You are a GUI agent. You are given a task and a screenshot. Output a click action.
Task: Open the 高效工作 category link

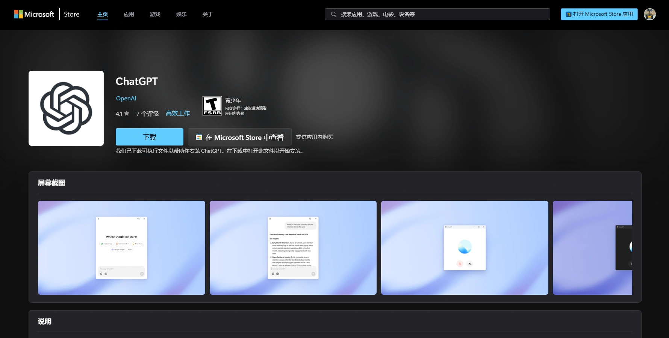(178, 114)
